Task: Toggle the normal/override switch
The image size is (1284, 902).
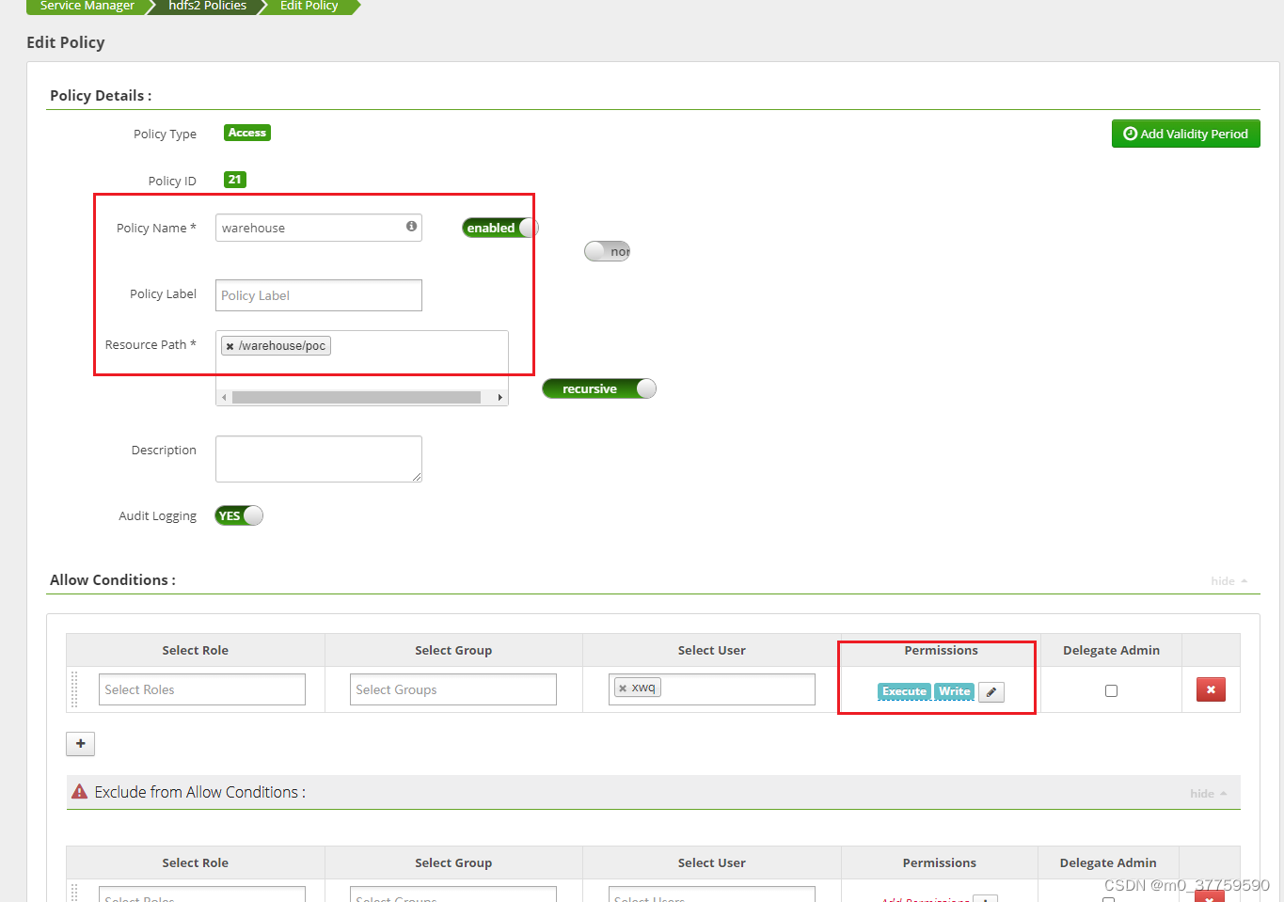Action: point(608,251)
